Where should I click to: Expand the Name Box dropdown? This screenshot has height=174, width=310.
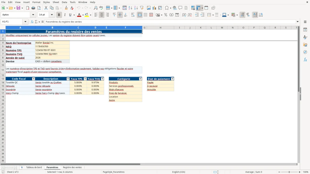tap(26, 22)
